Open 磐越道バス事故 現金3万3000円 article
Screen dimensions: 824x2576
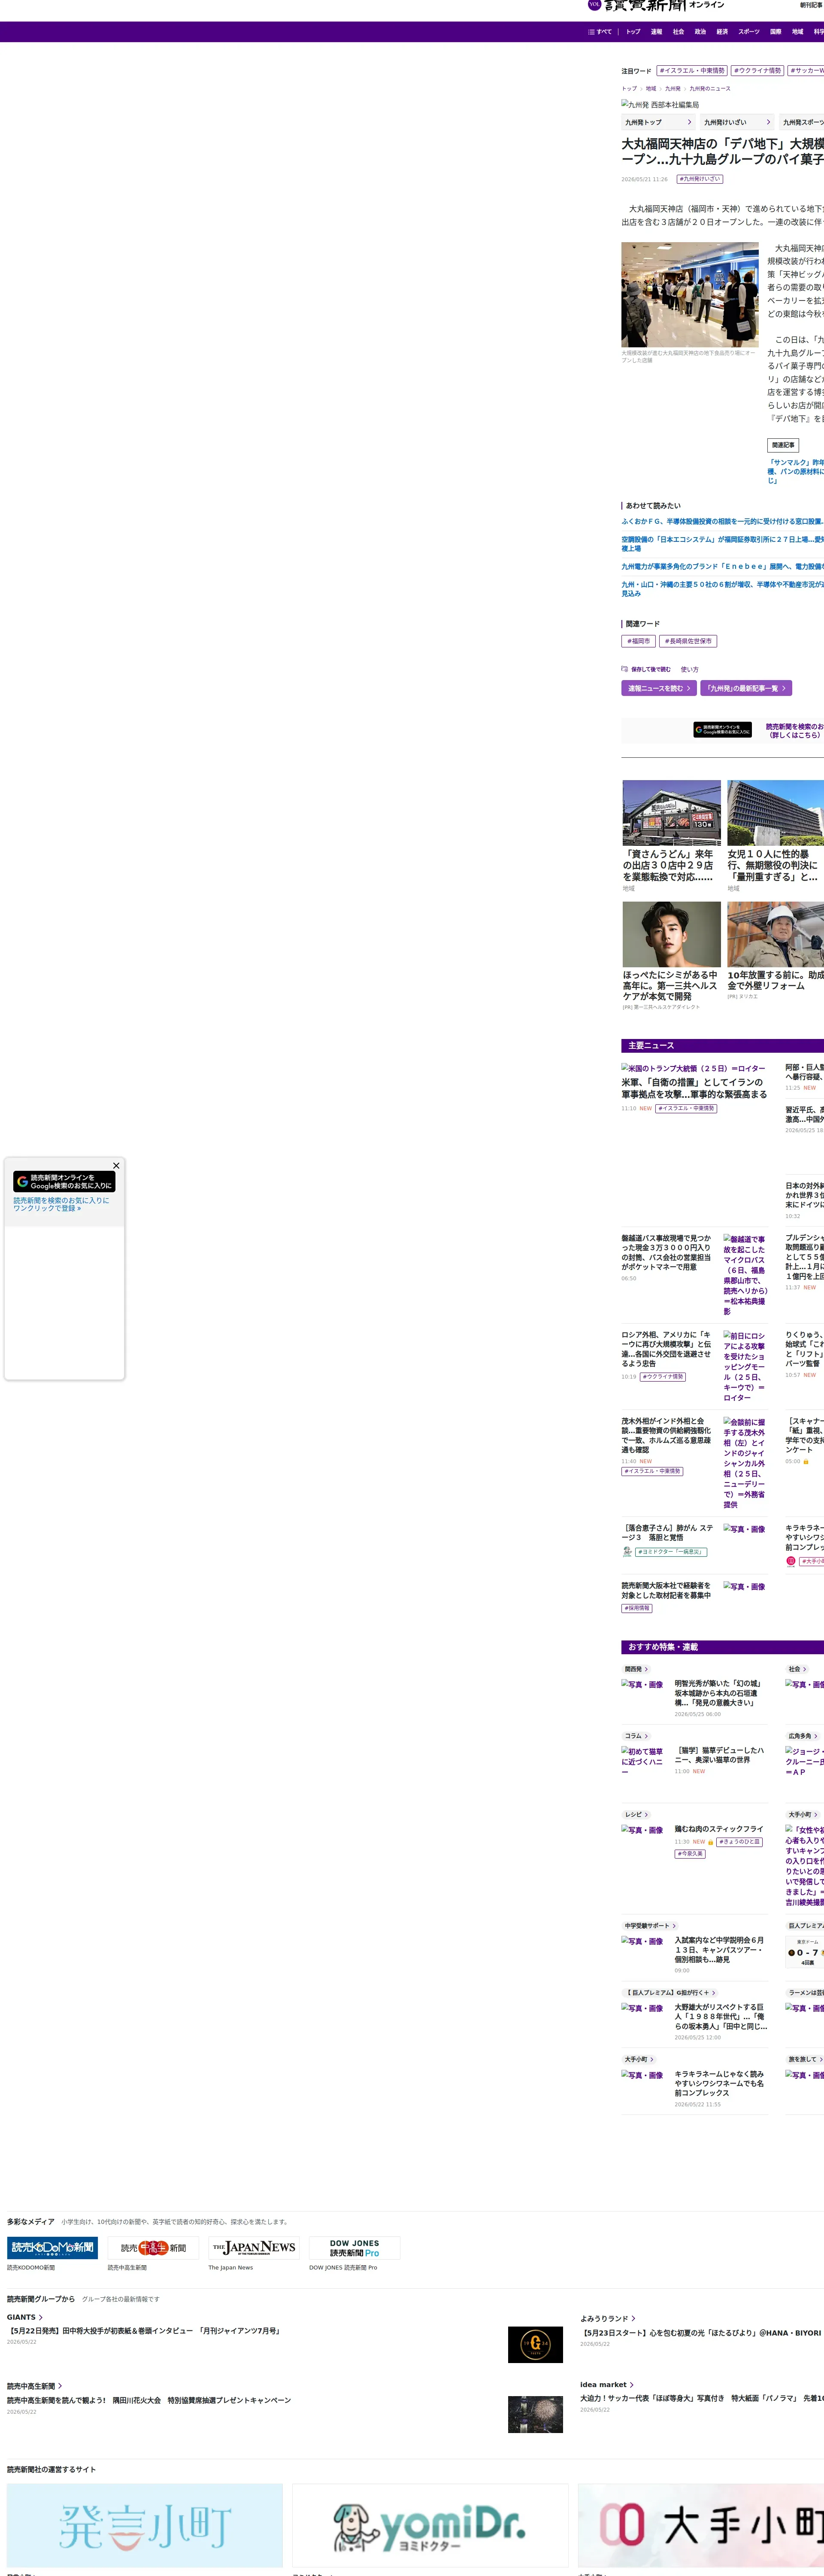pyautogui.click(x=667, y=1252)
